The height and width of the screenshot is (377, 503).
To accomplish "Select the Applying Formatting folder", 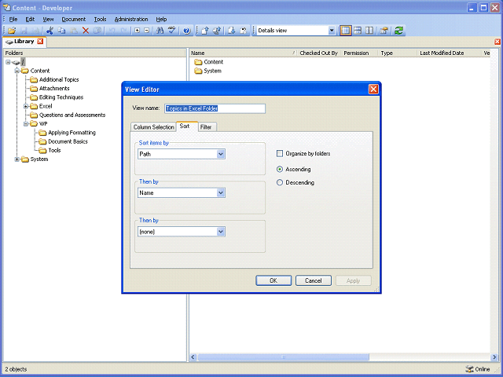I will point(72,133).
